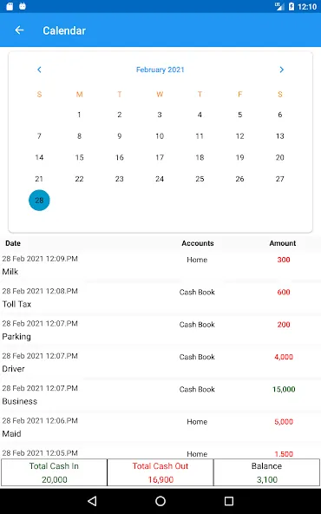Pick February 27 on the calendar

click(279, 179)
